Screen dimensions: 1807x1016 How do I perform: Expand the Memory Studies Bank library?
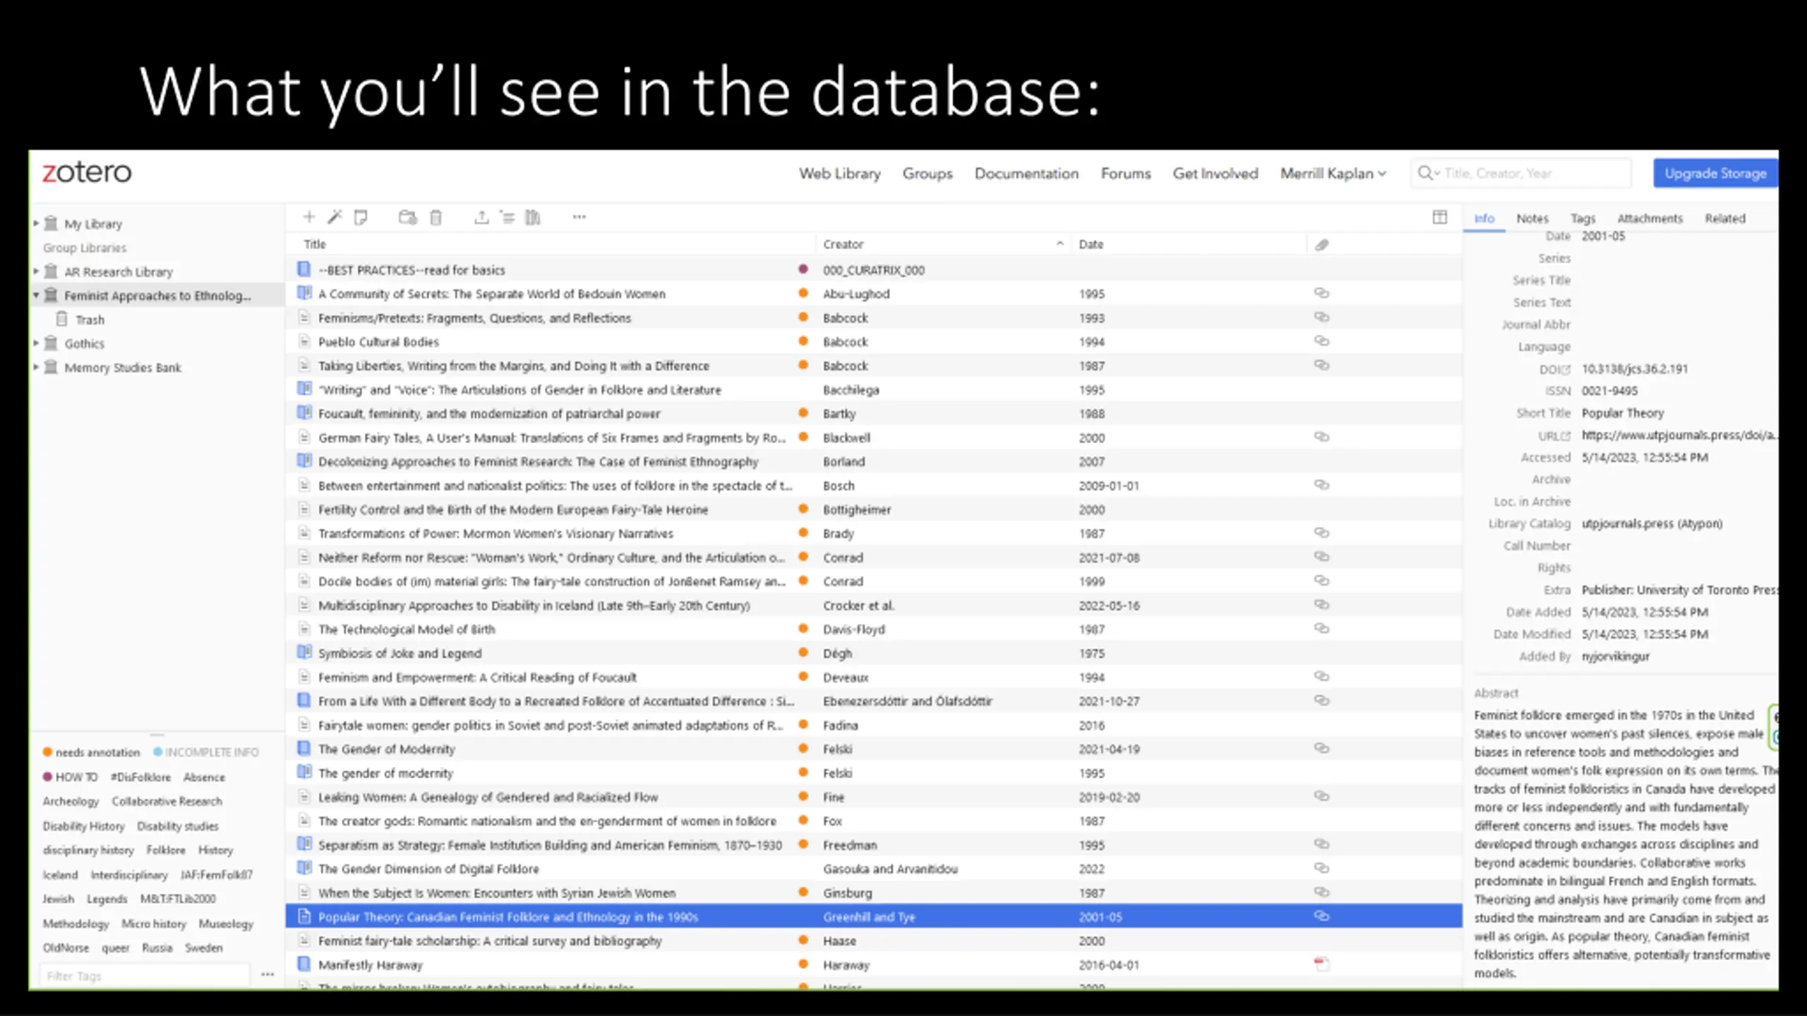click(x=36, y=367)
